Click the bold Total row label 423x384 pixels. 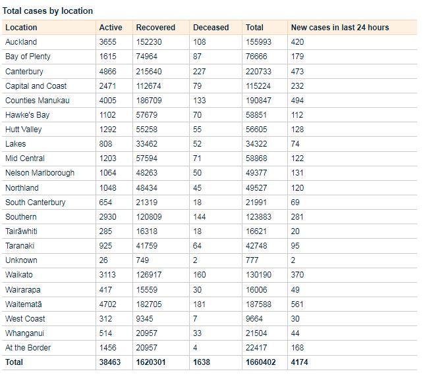14,362
